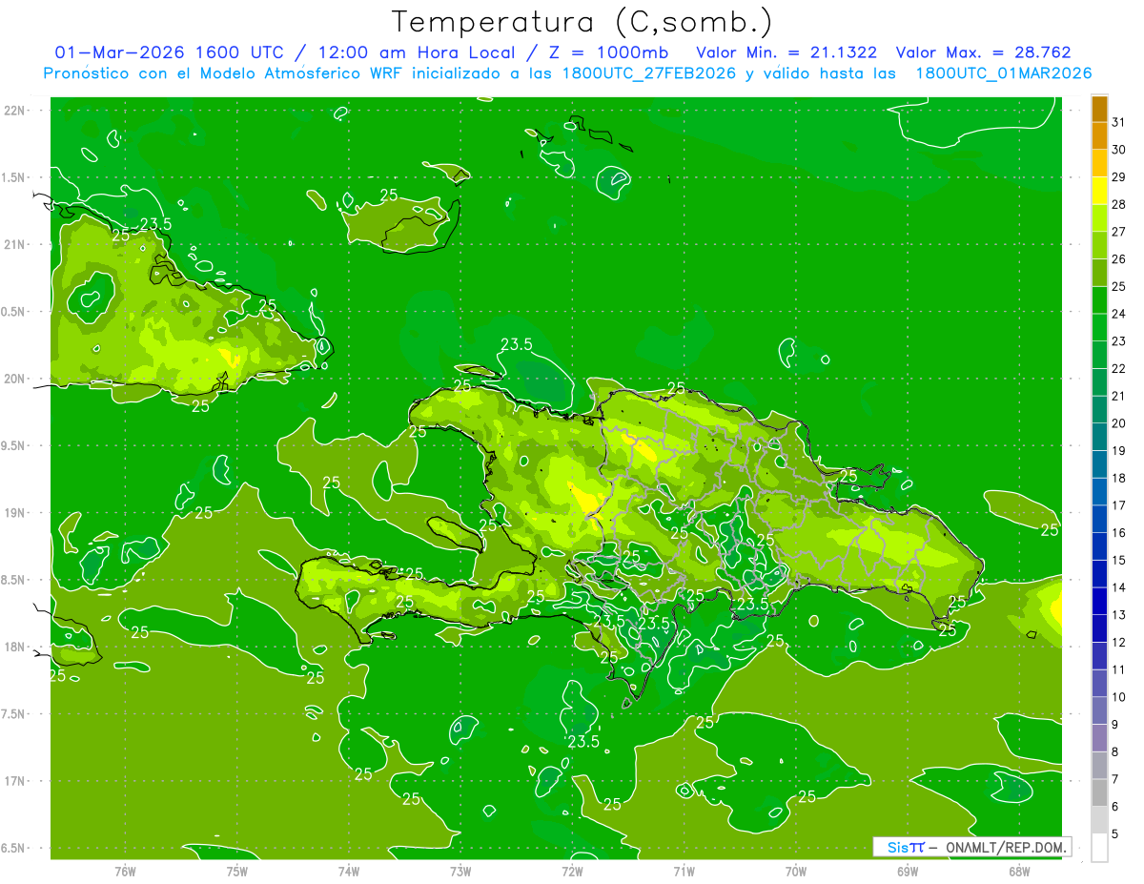Select the yellow legend band between 27 and 28
This screenshot has height=884, width=1144.
[x=1099, y=218]
